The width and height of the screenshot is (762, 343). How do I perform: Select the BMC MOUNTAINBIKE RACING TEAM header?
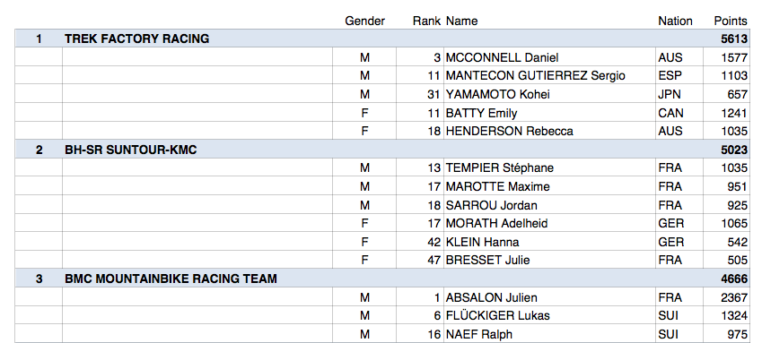point(382,279)
